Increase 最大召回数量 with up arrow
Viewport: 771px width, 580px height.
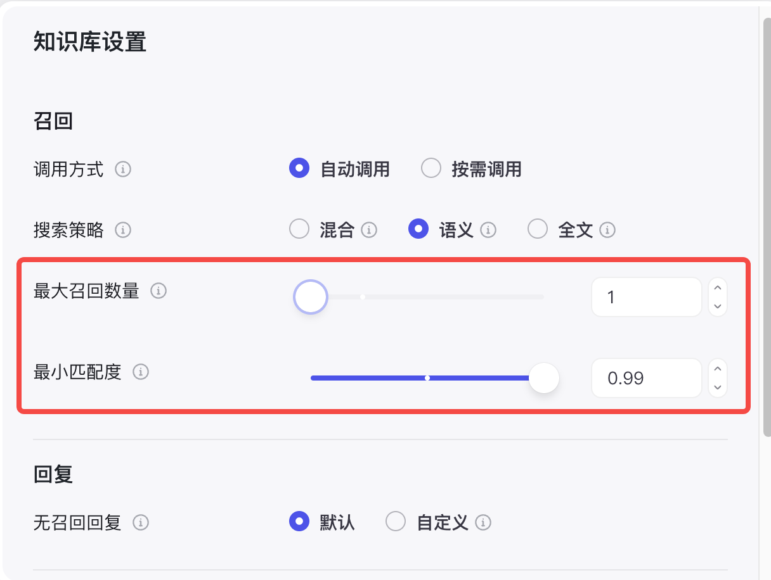[718, 288]
